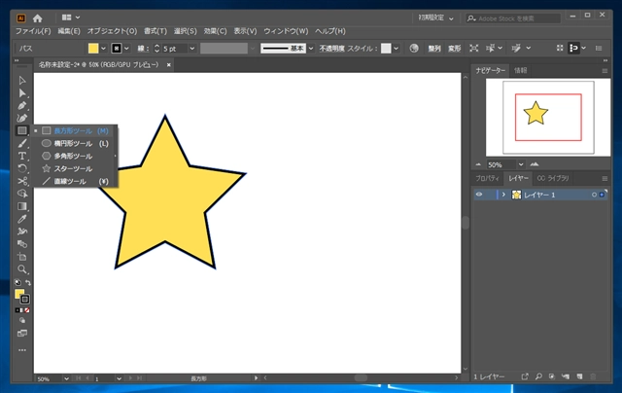Open the 編集(E) menu
This screenshot has width=622, height=393.
point(69,31)
